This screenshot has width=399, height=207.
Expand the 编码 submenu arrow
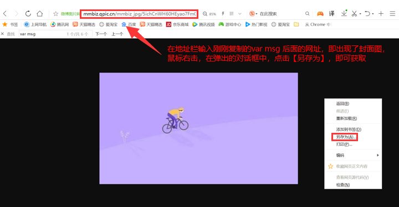point(378,155)
